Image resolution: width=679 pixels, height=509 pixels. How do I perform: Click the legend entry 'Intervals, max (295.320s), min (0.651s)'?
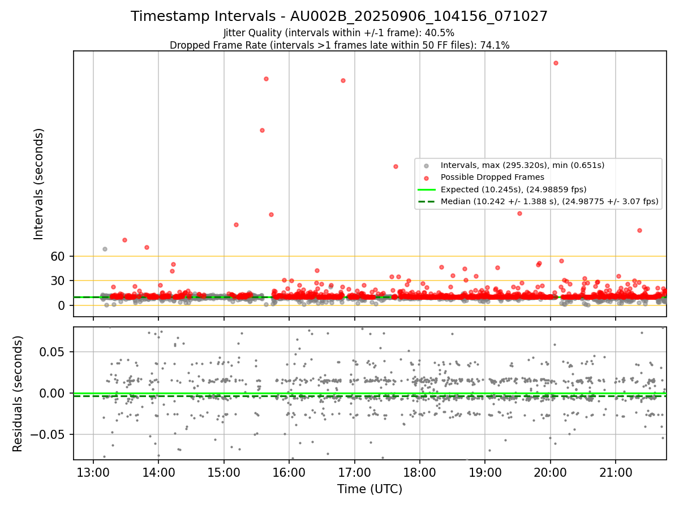click(x=522, y=165)
